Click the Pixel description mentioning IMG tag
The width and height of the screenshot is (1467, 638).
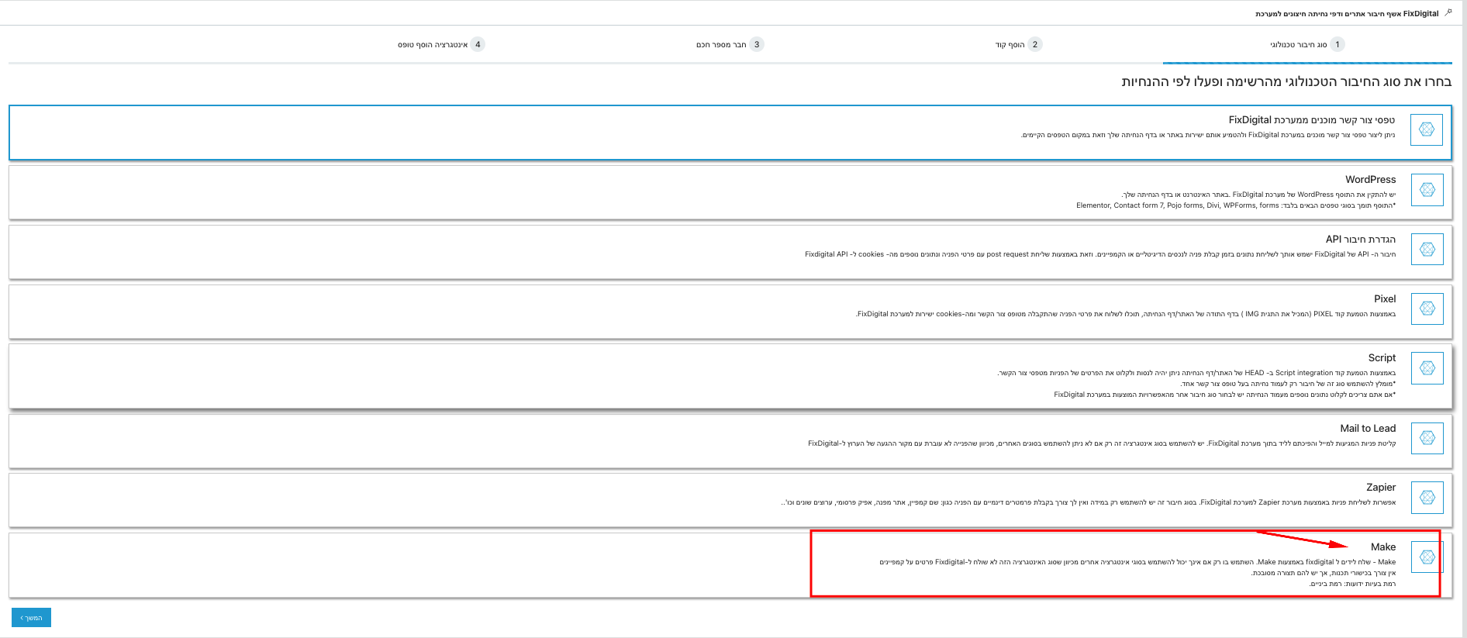[x=1126, y=314]
